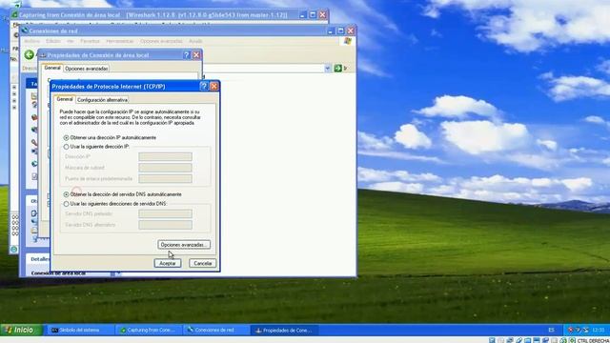
Task: Click help '?' icon in Conexión de área local properties
Action: [x=187, y=55]
